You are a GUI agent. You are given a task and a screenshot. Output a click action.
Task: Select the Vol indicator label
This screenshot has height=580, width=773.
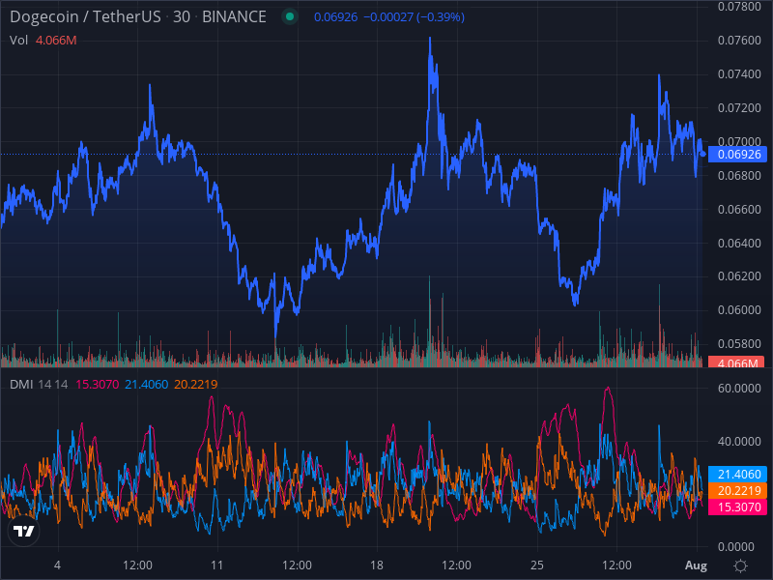coord(18,41)
